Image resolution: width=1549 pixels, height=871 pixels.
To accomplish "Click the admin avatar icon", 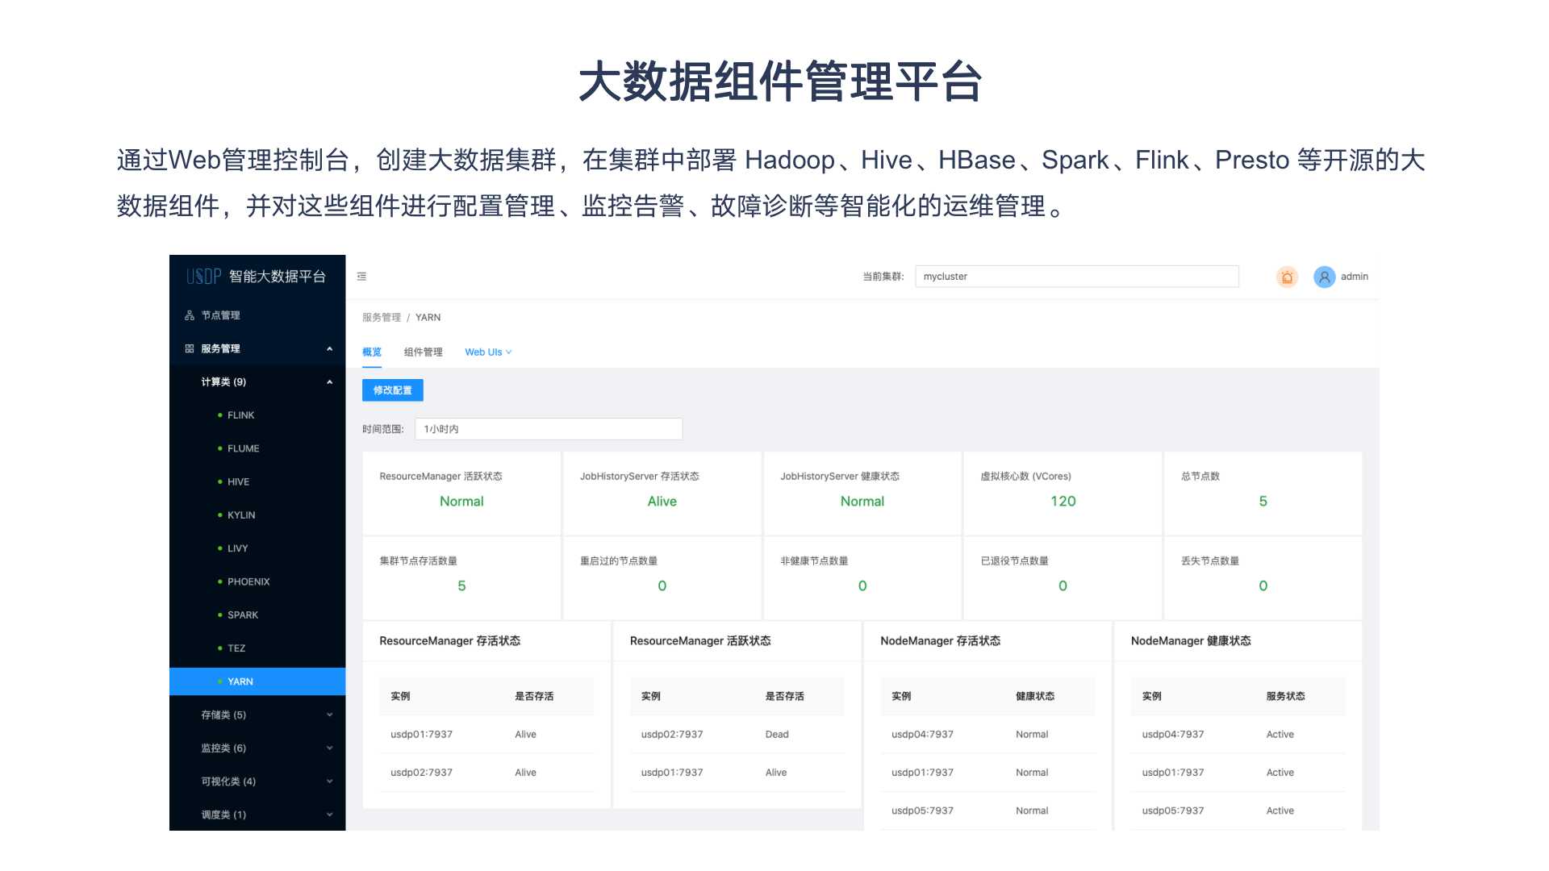I will 1324,277.
